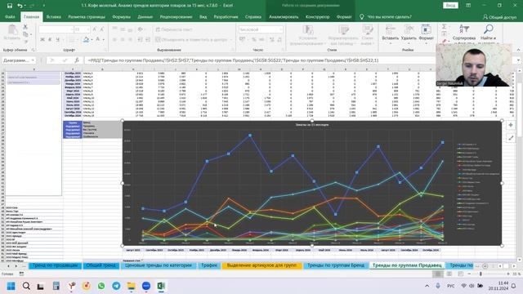Click the Cut scissors icon
Viewport: 523px width, 294px height.
25,27
